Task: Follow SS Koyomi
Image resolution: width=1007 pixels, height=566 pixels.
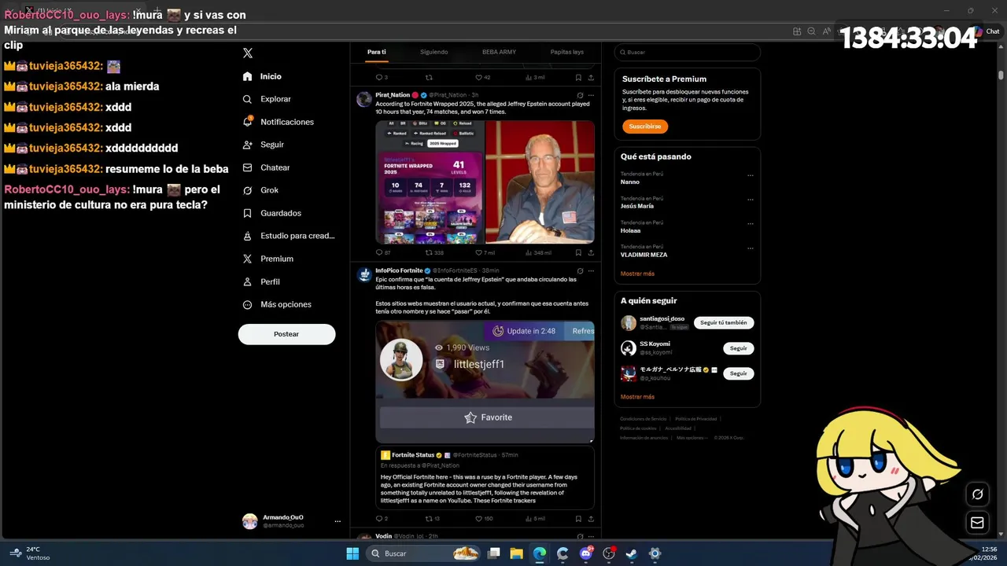Action: click(738, 348)
